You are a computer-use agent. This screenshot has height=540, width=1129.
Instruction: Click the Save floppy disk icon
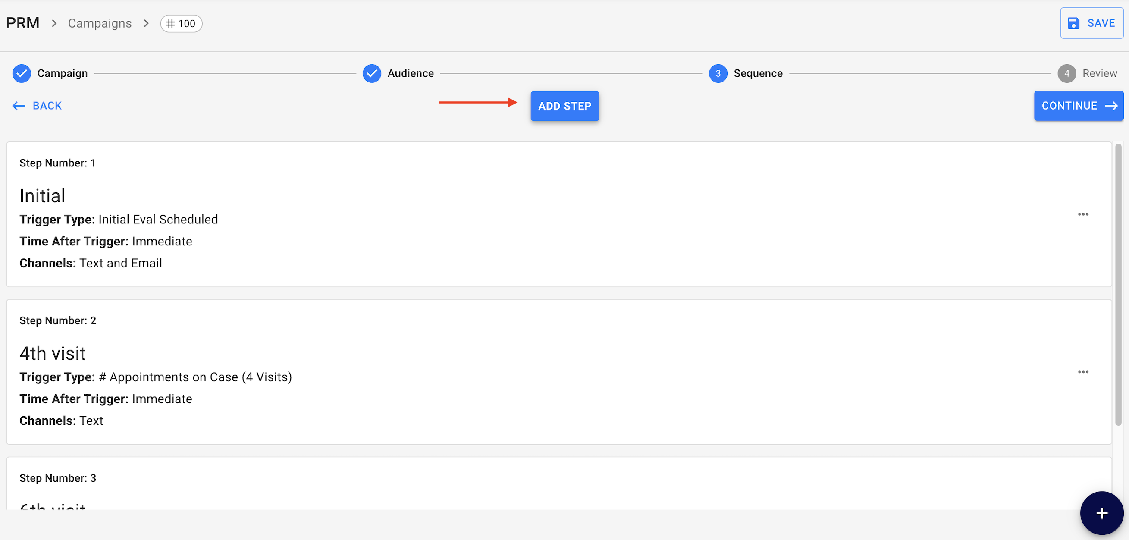[x=1073, y=23]
